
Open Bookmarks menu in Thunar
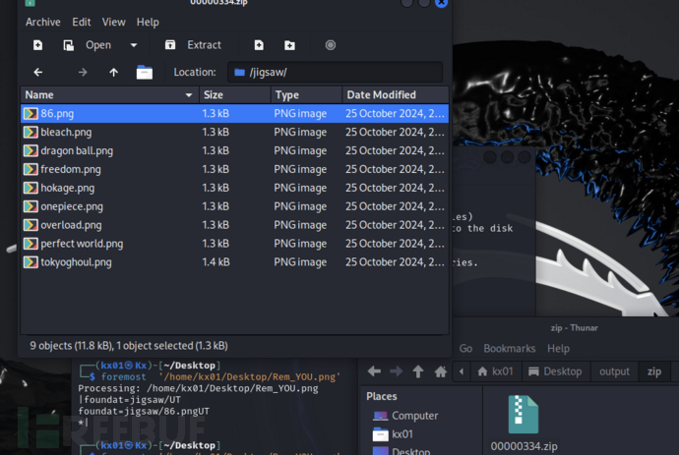tap(510, 348)
